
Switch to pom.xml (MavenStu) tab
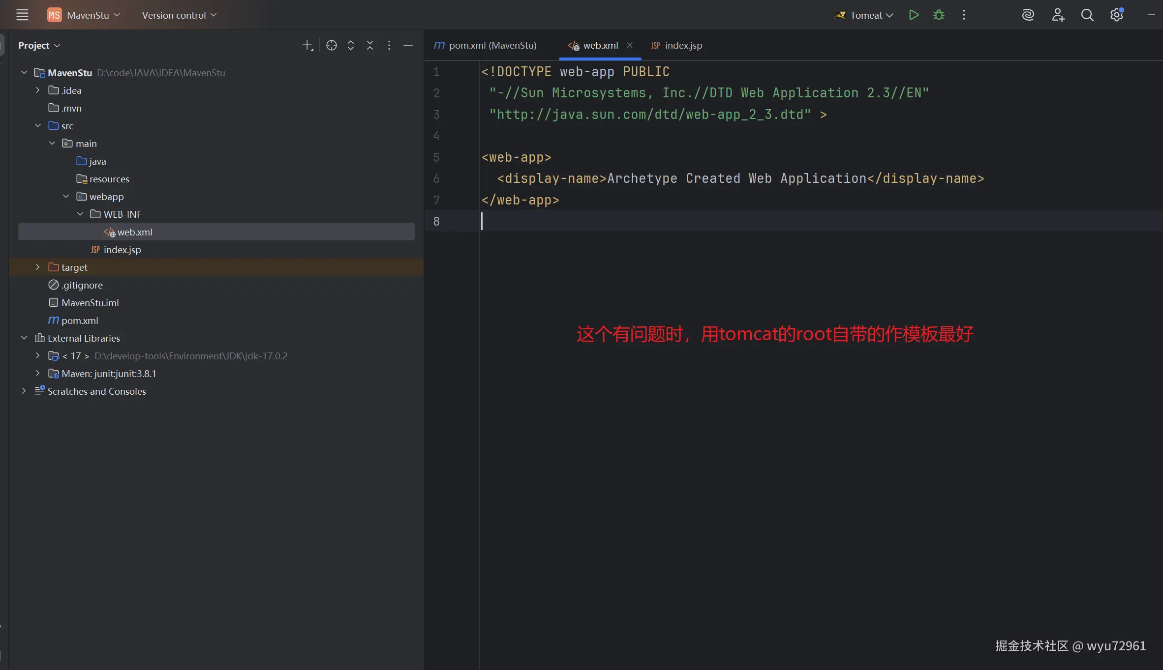click(492, 45)
